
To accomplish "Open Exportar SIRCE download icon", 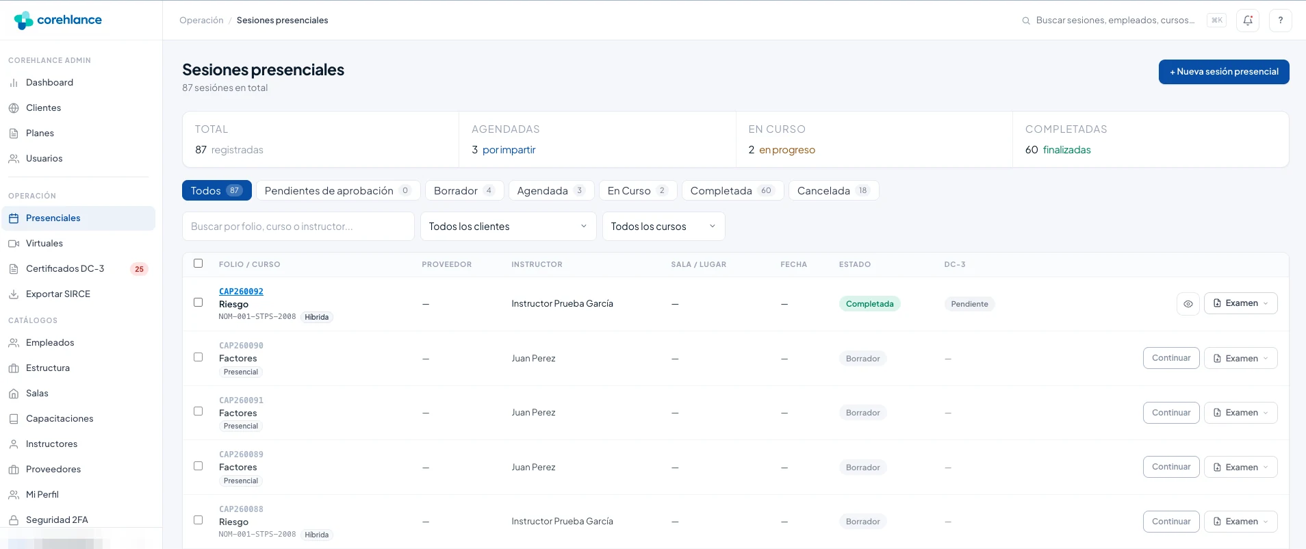I will click(14, 294).
